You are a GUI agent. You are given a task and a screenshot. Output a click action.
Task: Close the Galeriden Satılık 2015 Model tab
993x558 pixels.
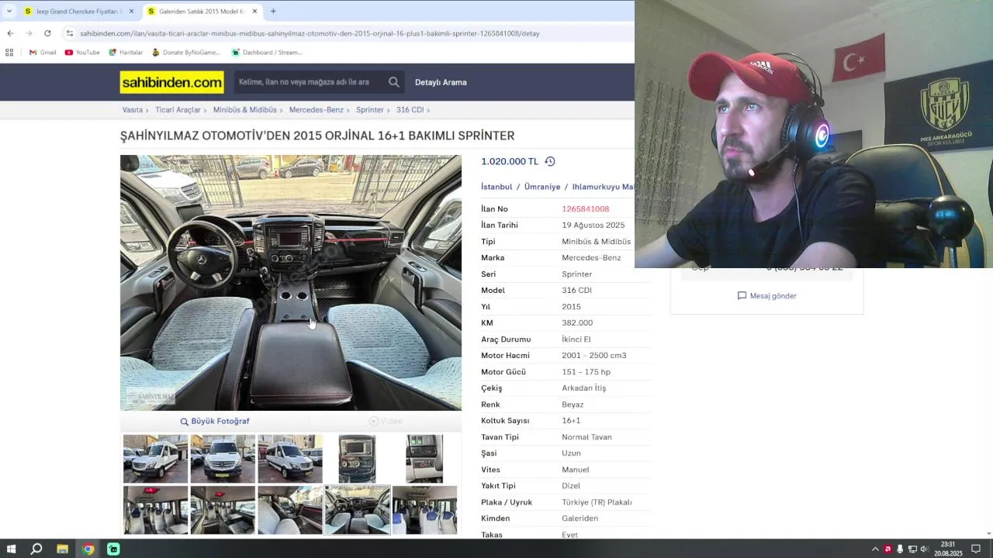pos(254,12)
